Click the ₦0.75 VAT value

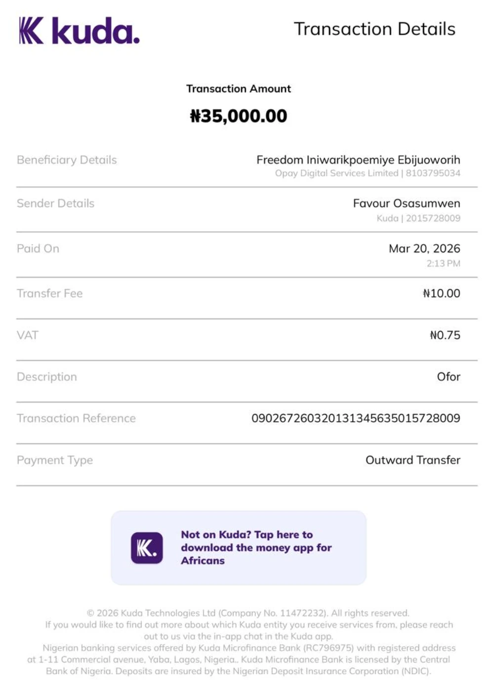click(445, 335)
